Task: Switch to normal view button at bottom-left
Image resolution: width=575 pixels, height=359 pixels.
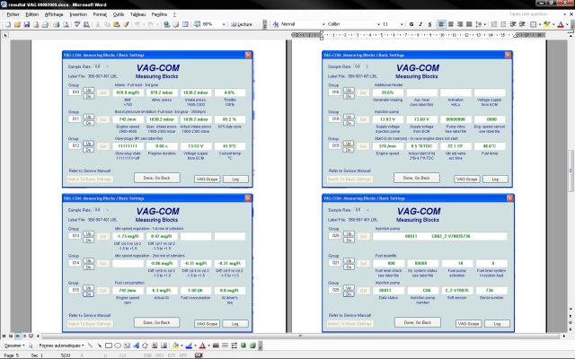Action: (x=4, y=336)
